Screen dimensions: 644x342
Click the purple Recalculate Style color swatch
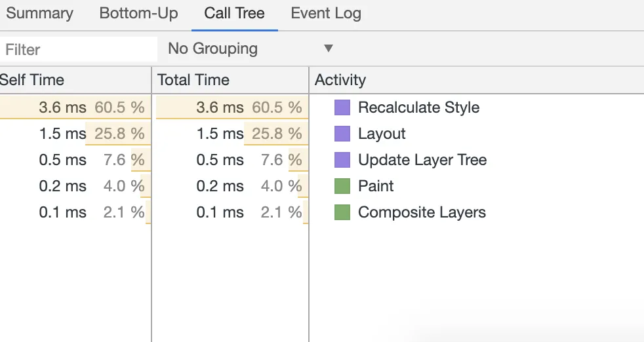[x=342, y=107]
